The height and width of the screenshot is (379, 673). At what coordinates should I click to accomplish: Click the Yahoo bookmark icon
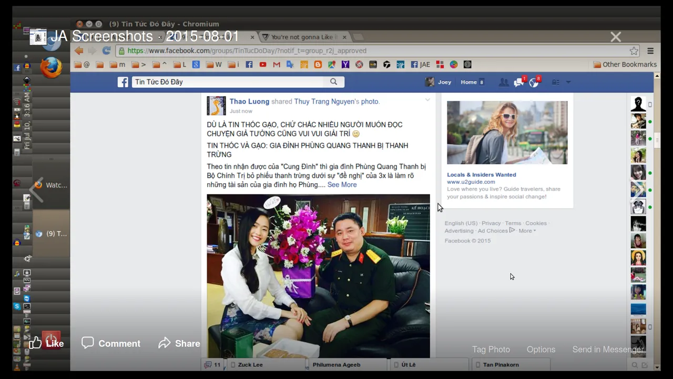pyautogui.click(x=345, y=64)
